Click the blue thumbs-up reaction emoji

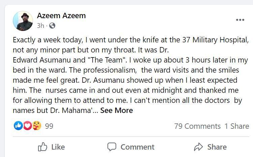pyautogui.click(x=18, y=126)
